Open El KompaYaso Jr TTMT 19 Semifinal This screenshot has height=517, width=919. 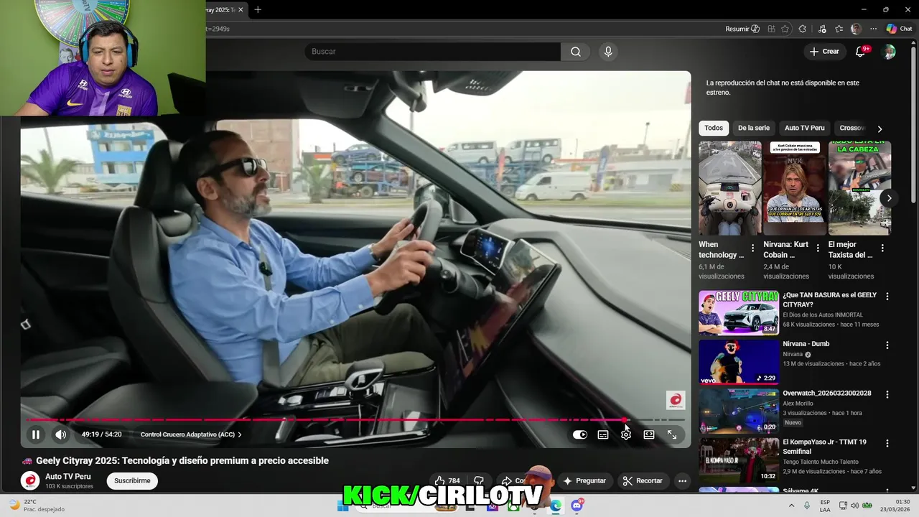coord(824,447)
